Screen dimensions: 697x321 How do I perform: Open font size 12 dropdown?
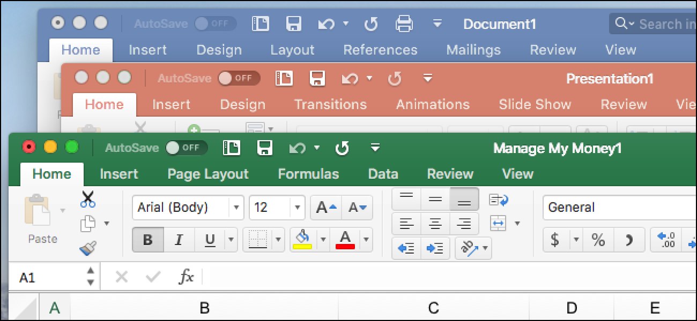point(297,208)
